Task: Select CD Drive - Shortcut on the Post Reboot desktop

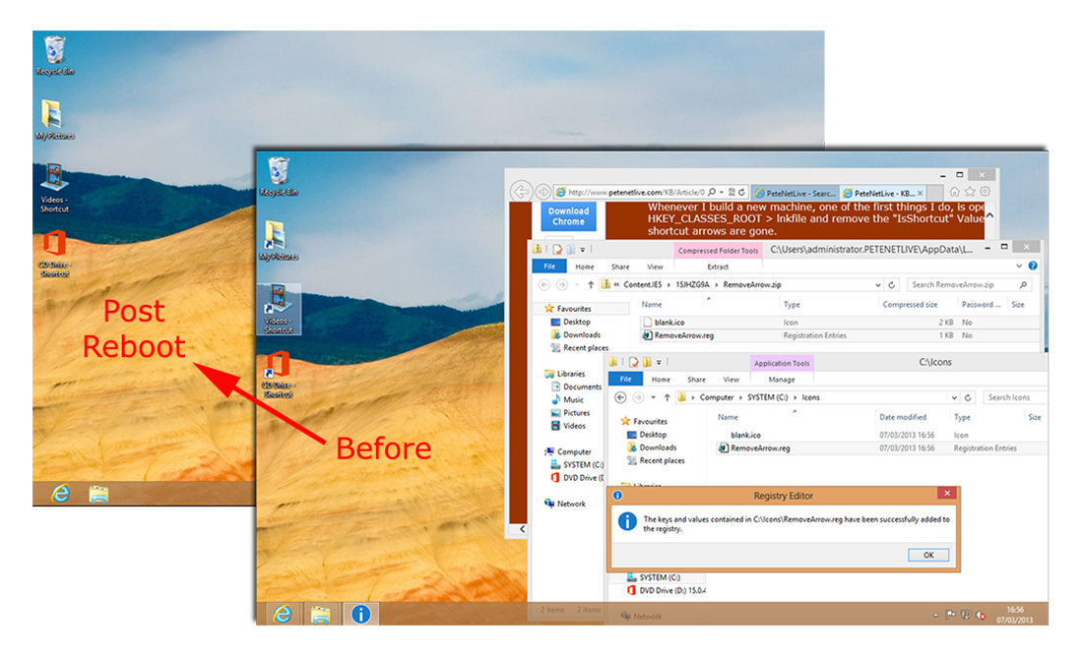Action: 54,253
